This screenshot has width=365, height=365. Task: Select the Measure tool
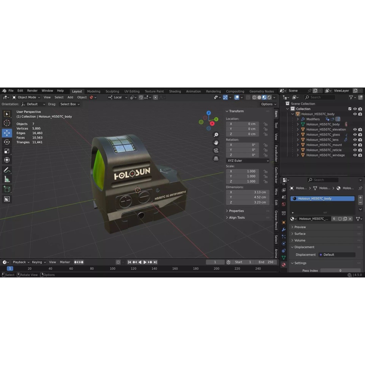tap(7, 179)
